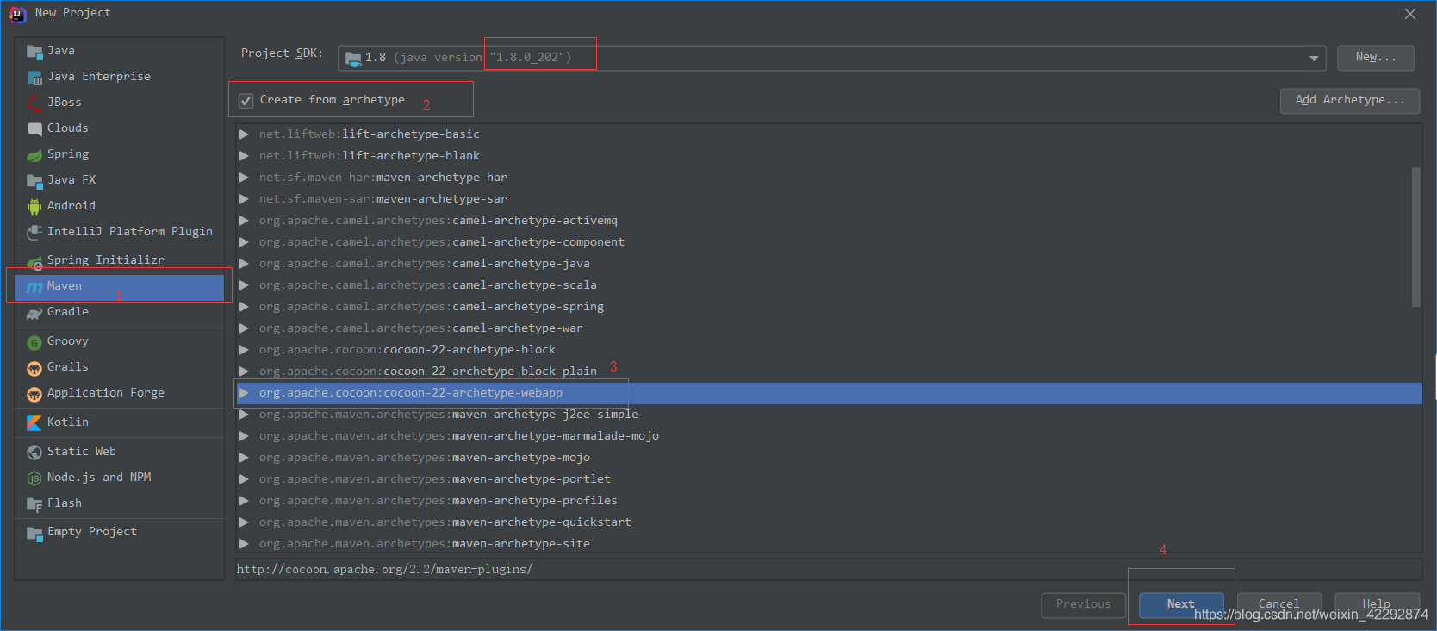This screenshot has height=631, width=1437.
Task: Click archetype list vertical scrollbar
Action: point(1415,237)
